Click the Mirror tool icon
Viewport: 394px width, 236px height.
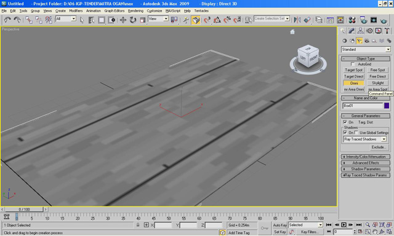click(297, 20)
